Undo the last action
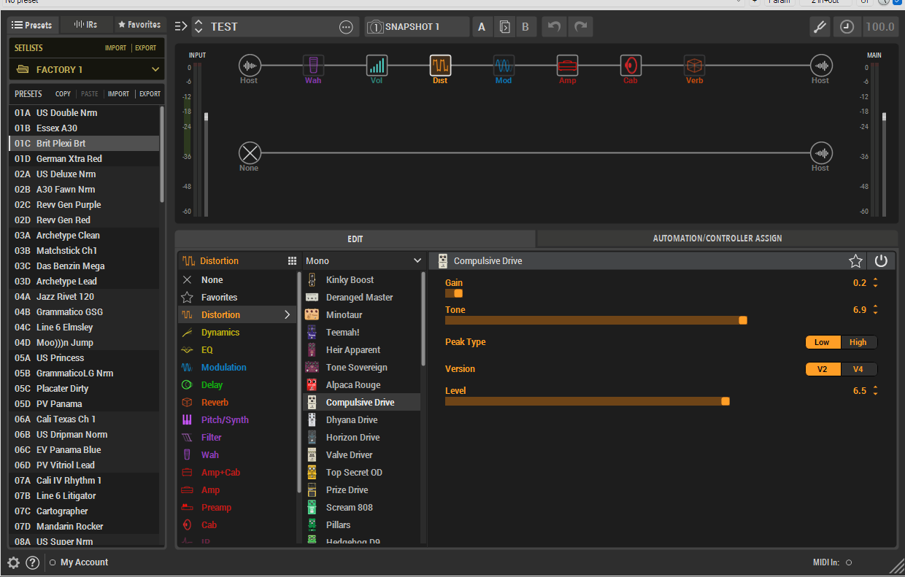Screen dimensions: 905x577 pyautogui.click(x=555, y=27)
